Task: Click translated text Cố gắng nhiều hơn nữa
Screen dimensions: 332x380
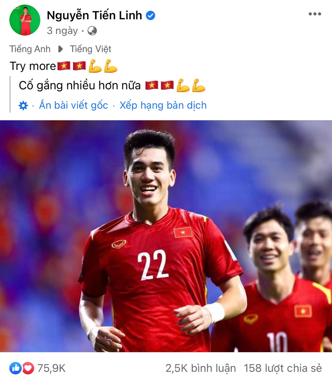Action: click(80, 85)
